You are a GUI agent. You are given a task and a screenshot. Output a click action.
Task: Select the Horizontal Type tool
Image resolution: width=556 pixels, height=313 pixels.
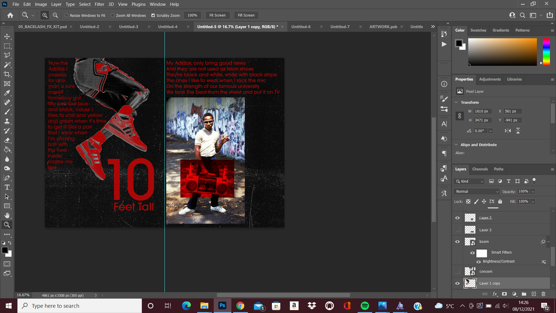coord(7,187)
